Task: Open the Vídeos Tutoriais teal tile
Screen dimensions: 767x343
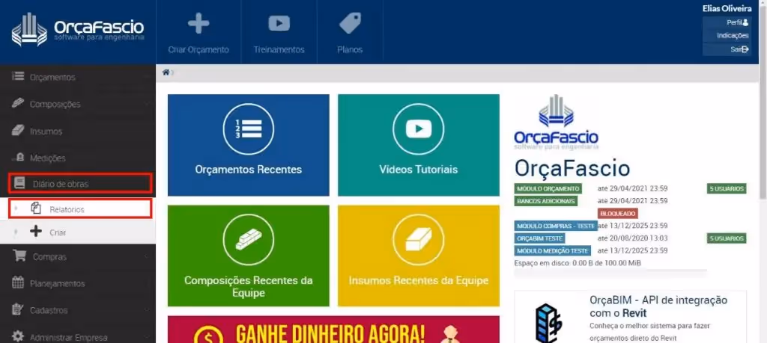Action: coord(418,145)
